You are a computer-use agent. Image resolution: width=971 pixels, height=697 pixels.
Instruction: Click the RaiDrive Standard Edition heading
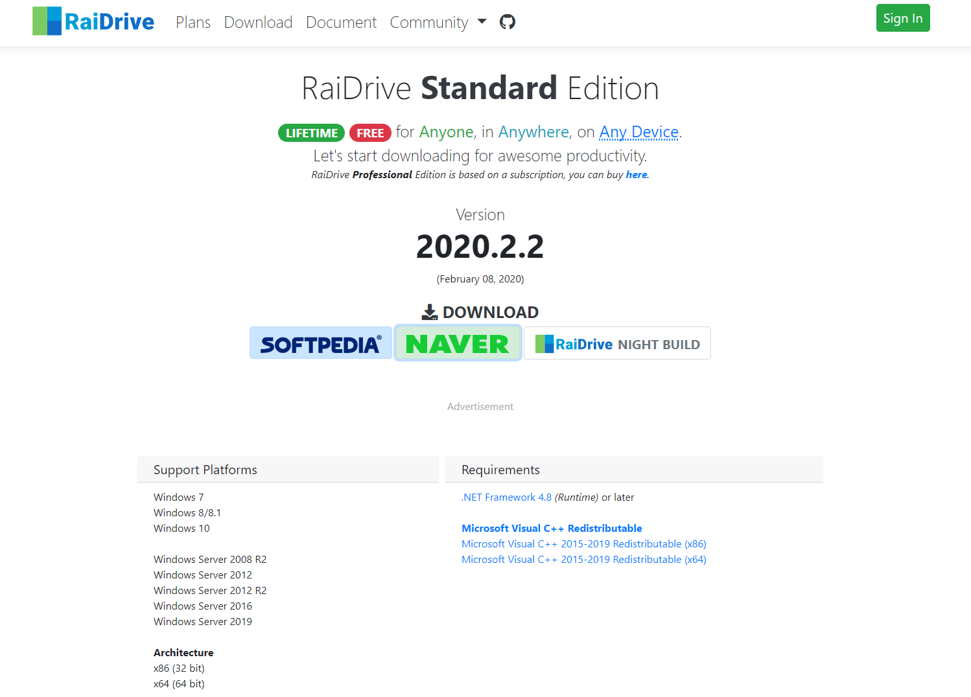(x=480, y=88)
